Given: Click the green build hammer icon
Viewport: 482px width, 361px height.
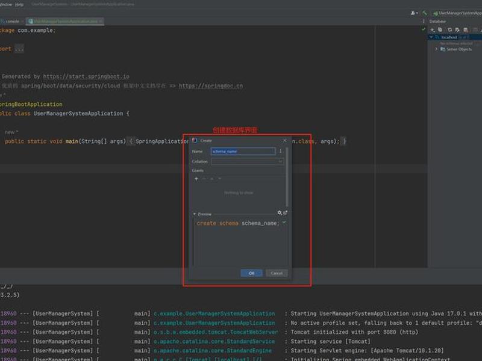Looking at the screenshot, I should 425,13.
